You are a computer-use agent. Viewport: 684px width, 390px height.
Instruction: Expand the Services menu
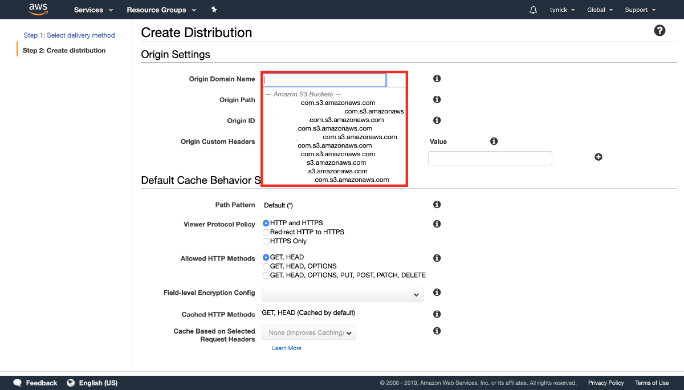(93, 10)
